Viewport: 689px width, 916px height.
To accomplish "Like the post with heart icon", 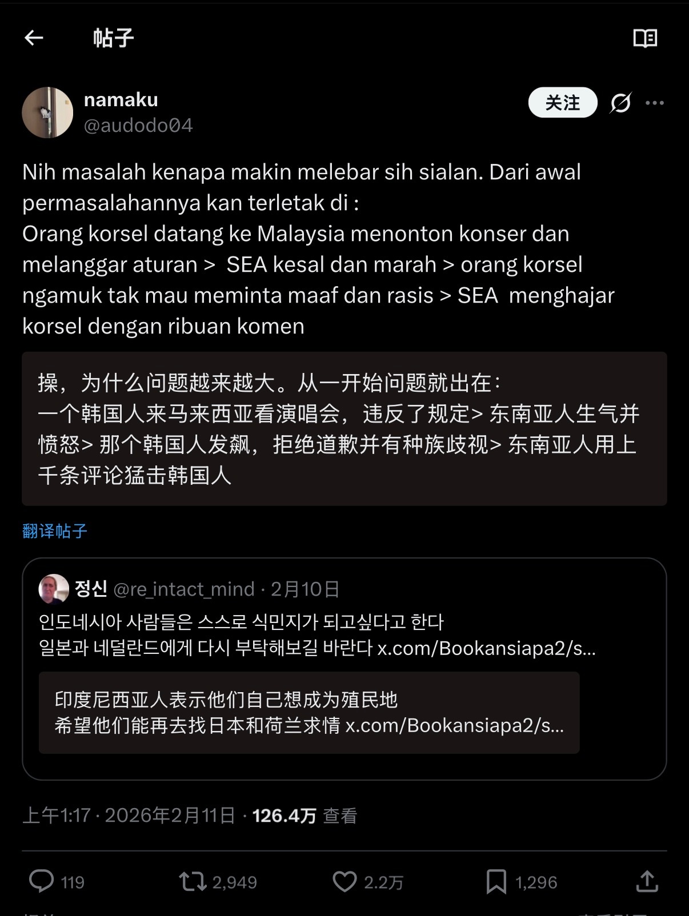I will (x=344, y=881).
